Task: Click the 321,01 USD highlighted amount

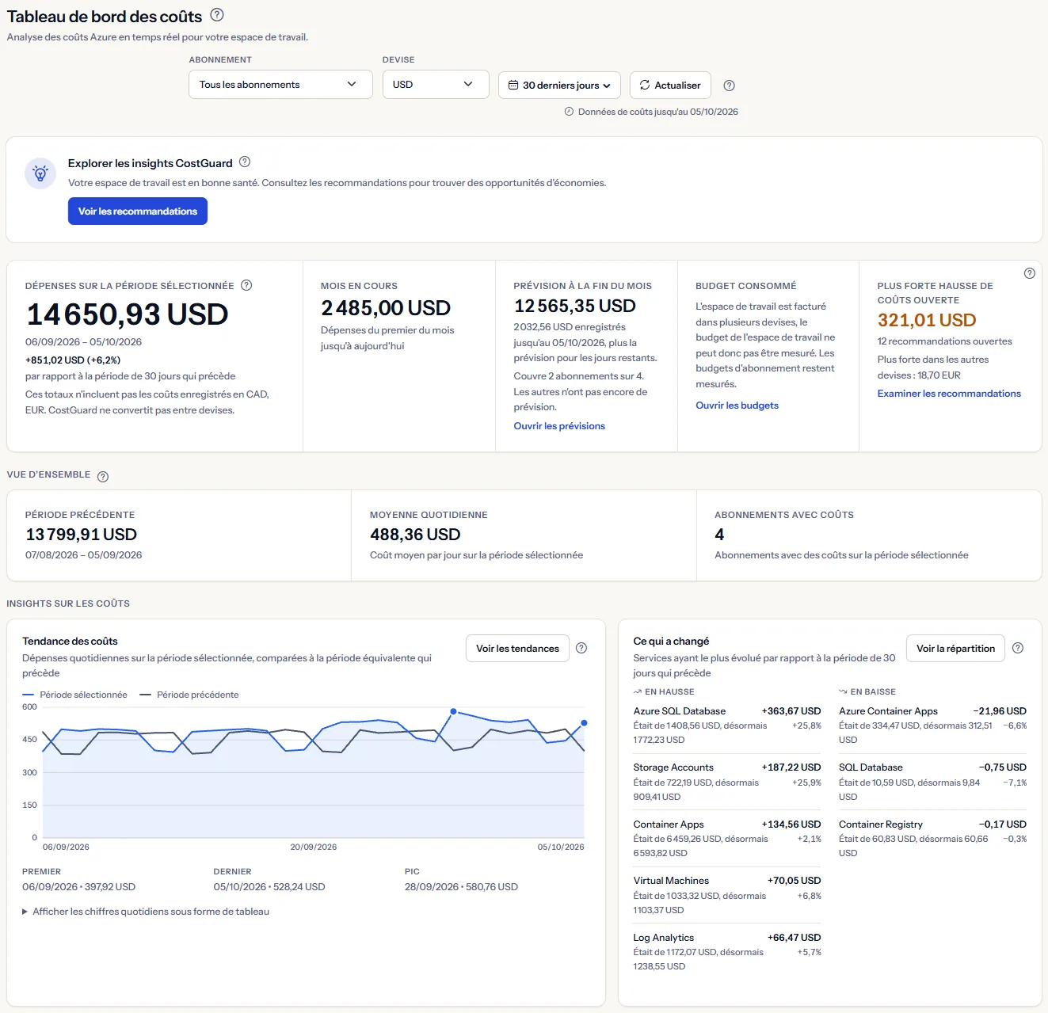Action: tap(927, 320)
